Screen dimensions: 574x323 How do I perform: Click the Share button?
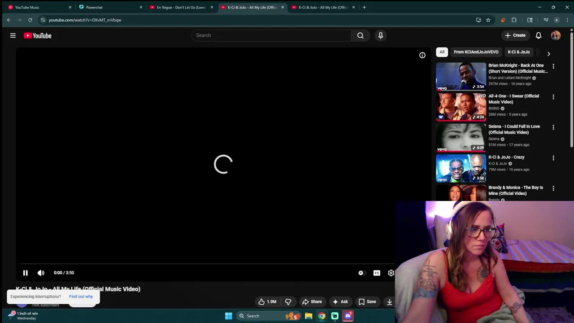point(312,302)
